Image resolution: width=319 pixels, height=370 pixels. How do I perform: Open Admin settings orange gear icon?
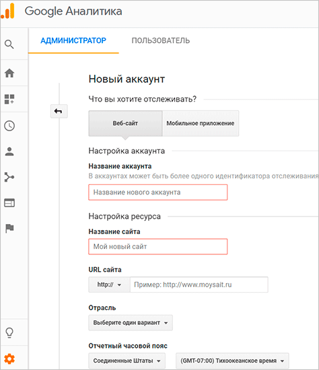pos(9,359)
